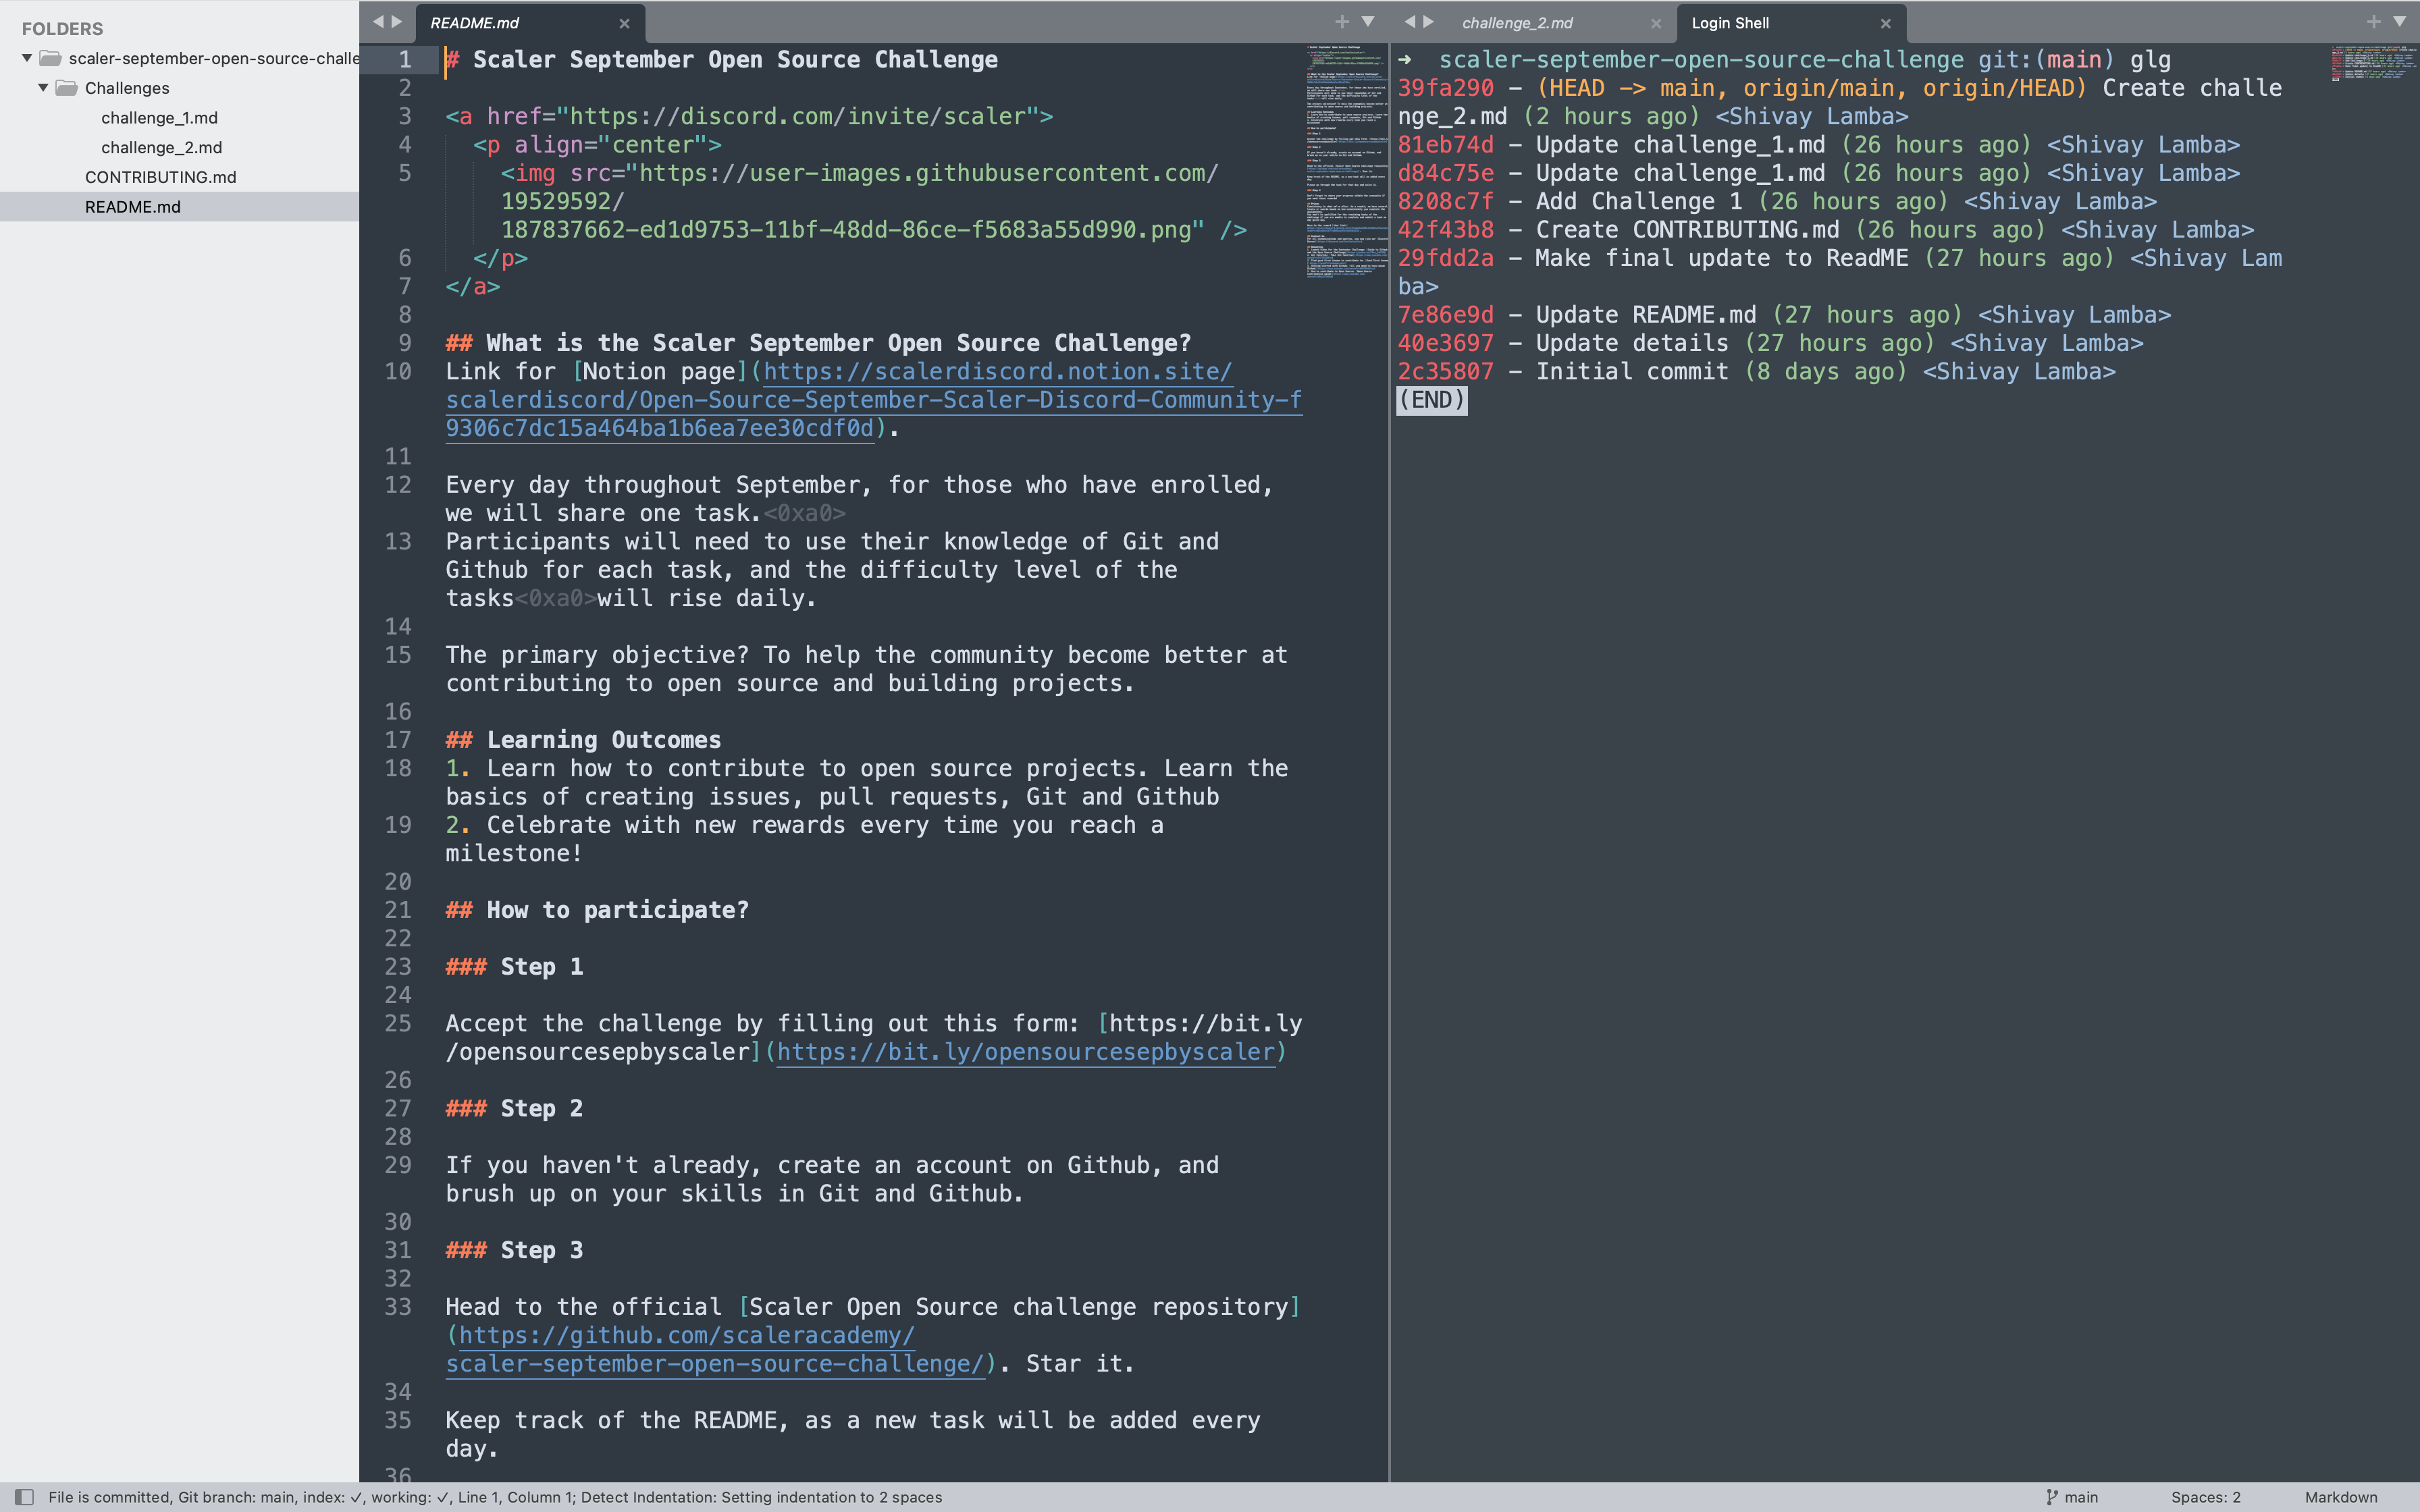Go back tab arrow in right pane
Image resolution: width=2420 pixels, height=1512 pixels.
click(1410, 21)
